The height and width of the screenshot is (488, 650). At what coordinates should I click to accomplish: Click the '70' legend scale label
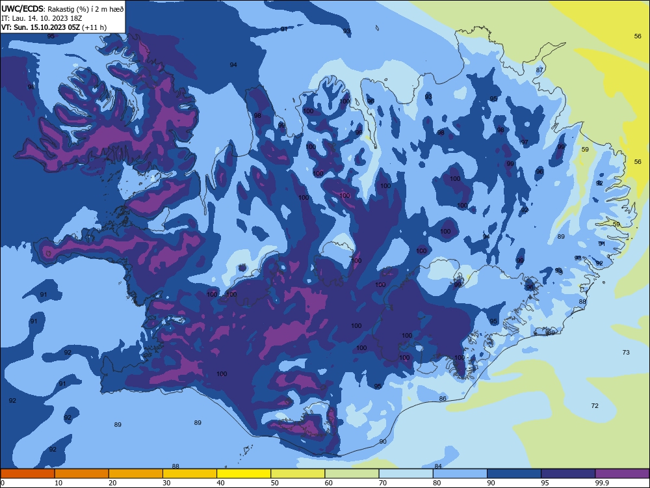pos(383,483)
